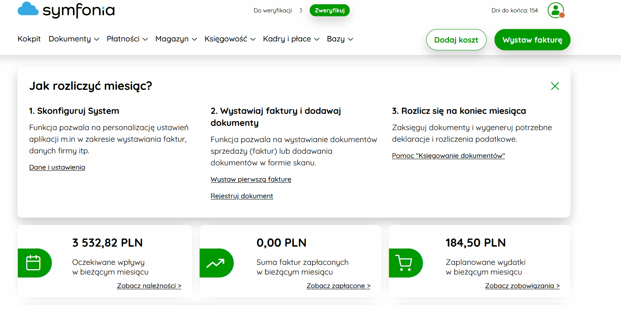Open the Kokpit menu item
Viewport: 621px width, 309px height.
coord(29,39)
